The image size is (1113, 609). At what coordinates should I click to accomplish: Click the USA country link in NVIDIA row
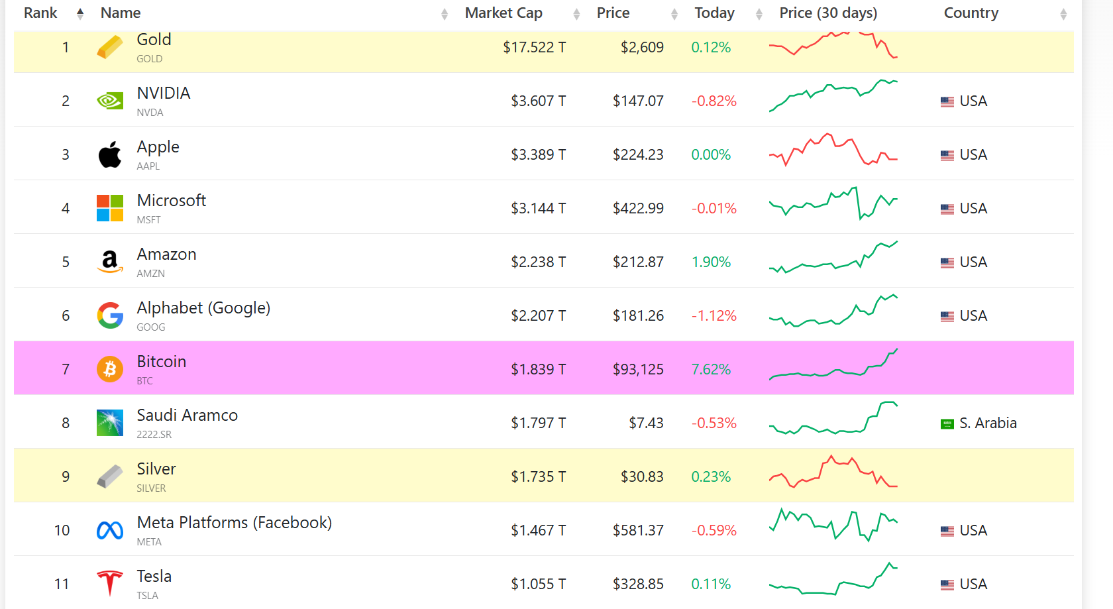[x=973, y=101]
